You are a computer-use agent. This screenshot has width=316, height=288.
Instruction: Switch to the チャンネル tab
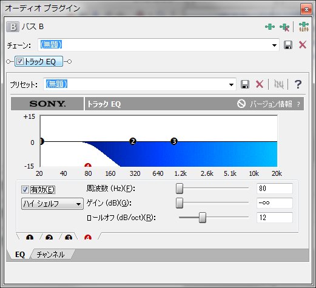51,255
